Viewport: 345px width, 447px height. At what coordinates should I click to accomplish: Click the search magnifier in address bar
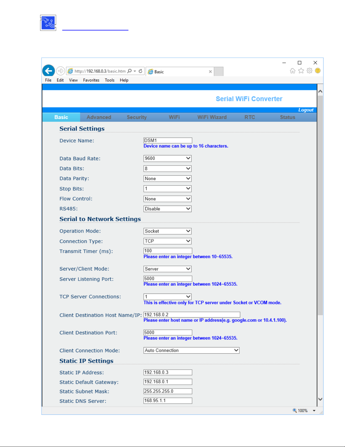coord(130,71)
